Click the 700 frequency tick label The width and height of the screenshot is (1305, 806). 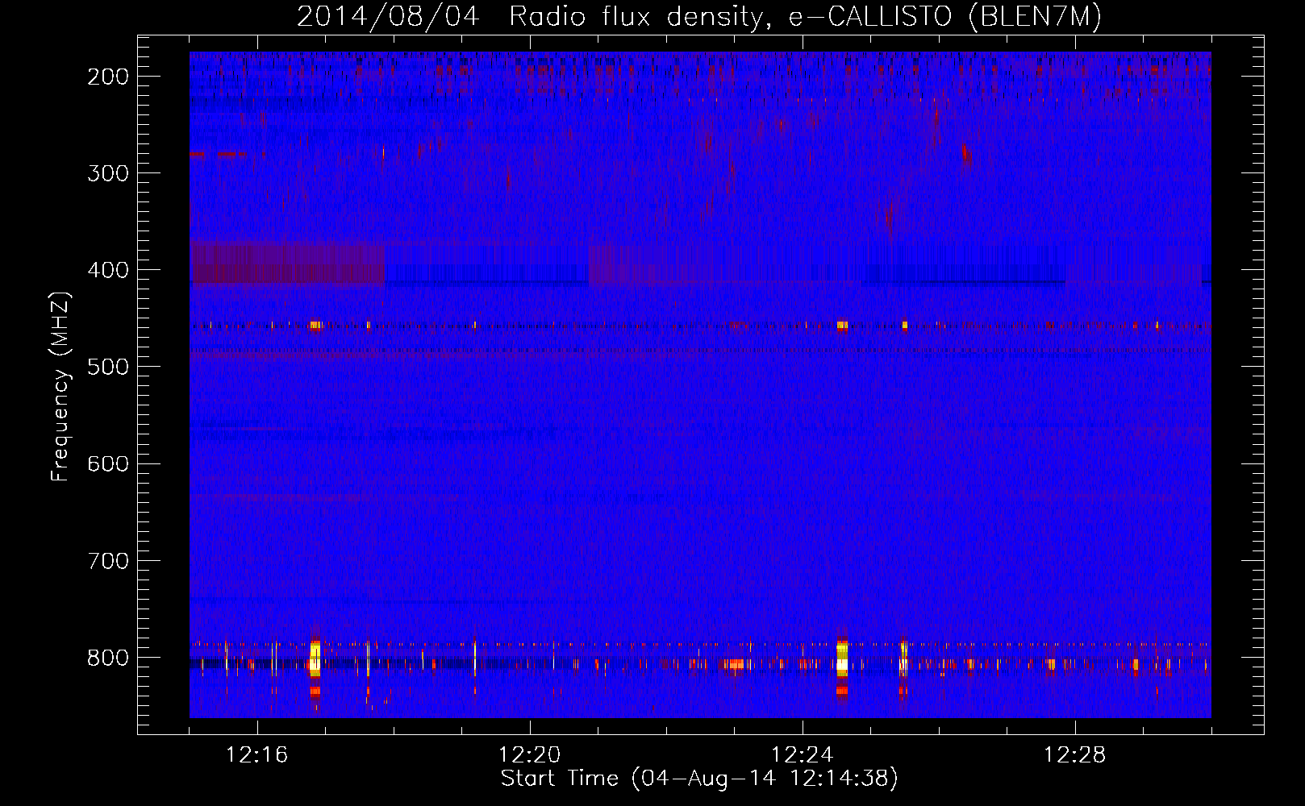(108, 560)
